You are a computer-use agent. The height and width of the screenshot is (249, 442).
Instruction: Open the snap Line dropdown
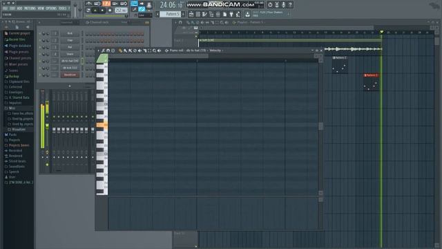tap(144, 15)
